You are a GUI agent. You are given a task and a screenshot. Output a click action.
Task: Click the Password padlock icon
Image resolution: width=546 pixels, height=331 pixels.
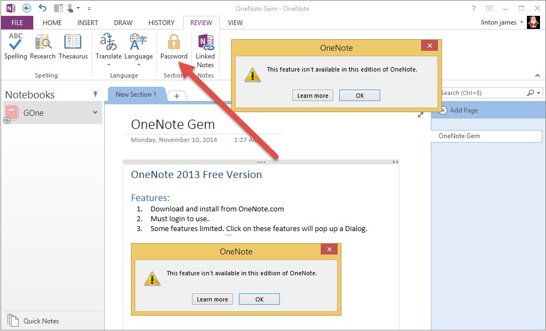coord(174,42)
